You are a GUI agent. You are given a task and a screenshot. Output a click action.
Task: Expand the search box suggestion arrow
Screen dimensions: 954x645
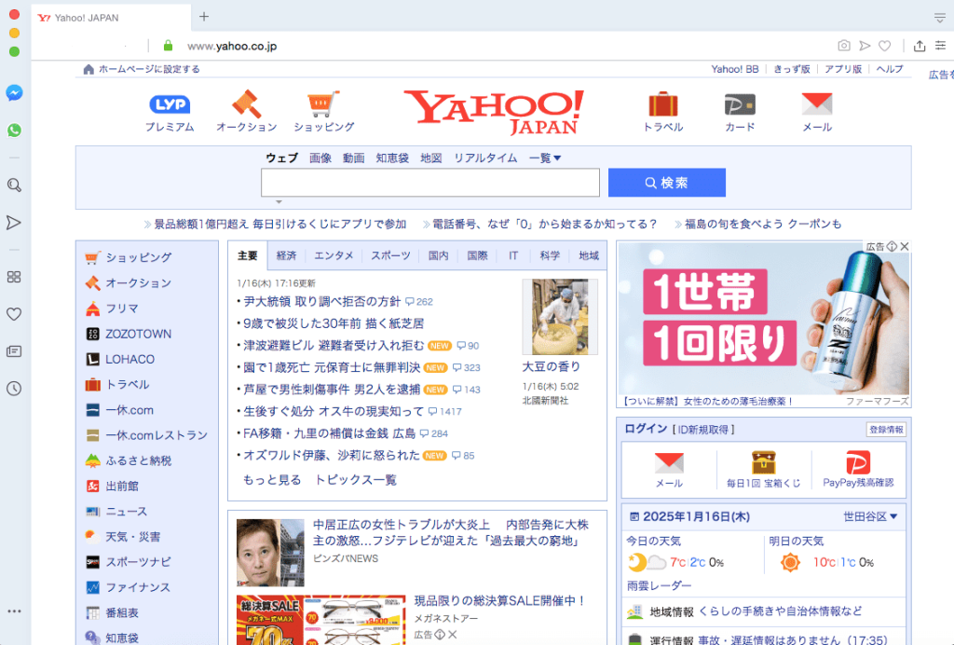click(x=279, y=202)
